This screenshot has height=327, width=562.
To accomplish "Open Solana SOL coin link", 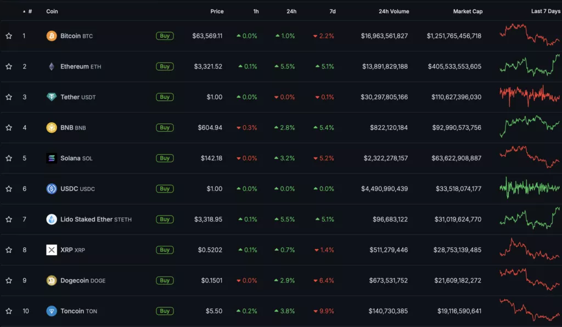I will (76, 158).
